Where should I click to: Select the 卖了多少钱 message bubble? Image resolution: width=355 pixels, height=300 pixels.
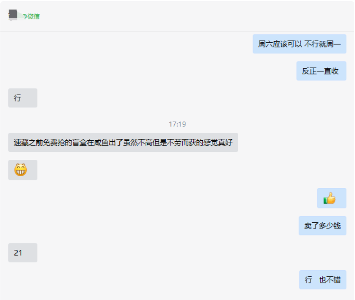click(x=322, y=226)
